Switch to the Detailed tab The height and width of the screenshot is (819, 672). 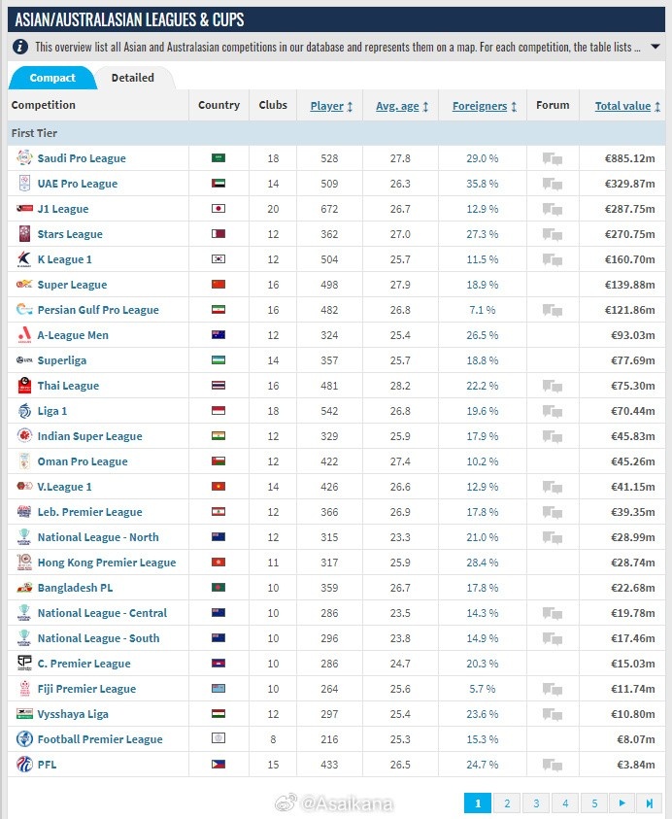[x=133, y=78]
